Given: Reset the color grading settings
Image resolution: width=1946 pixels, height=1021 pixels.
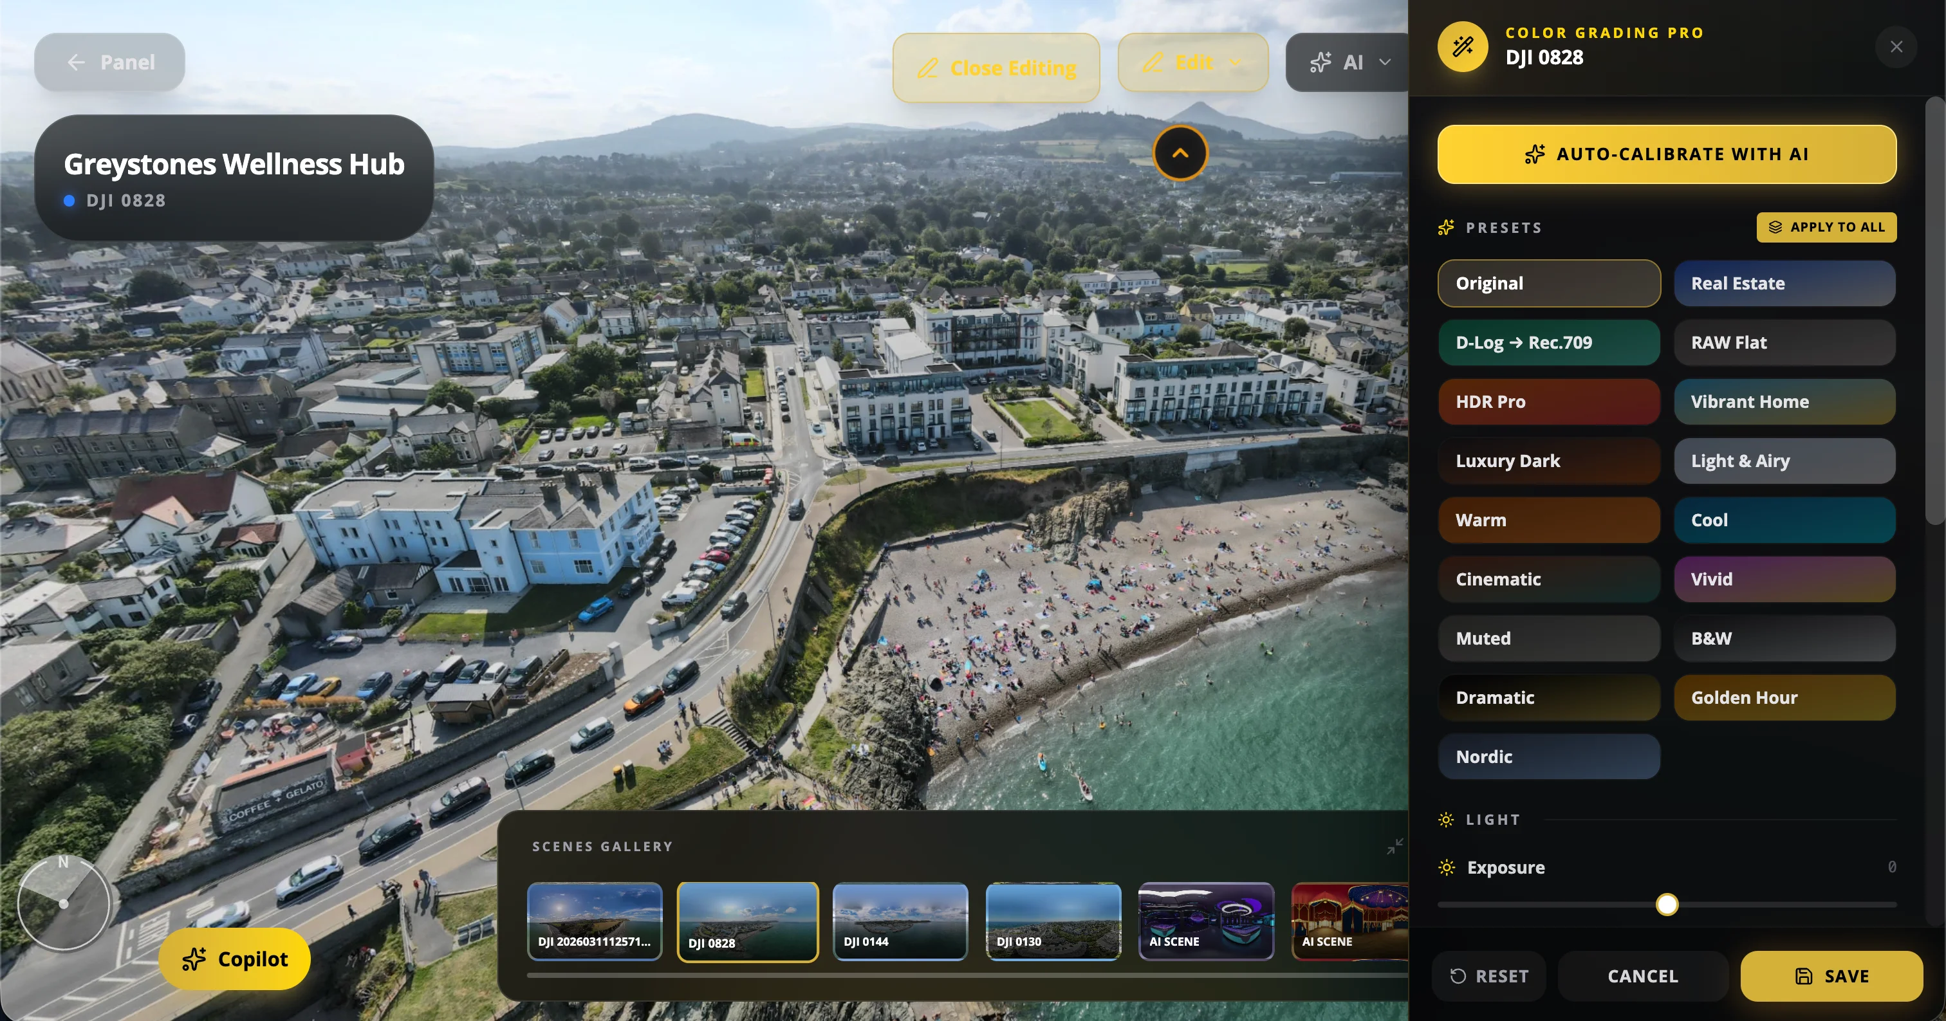Looking at the screenshot, I should (1488, 976).
